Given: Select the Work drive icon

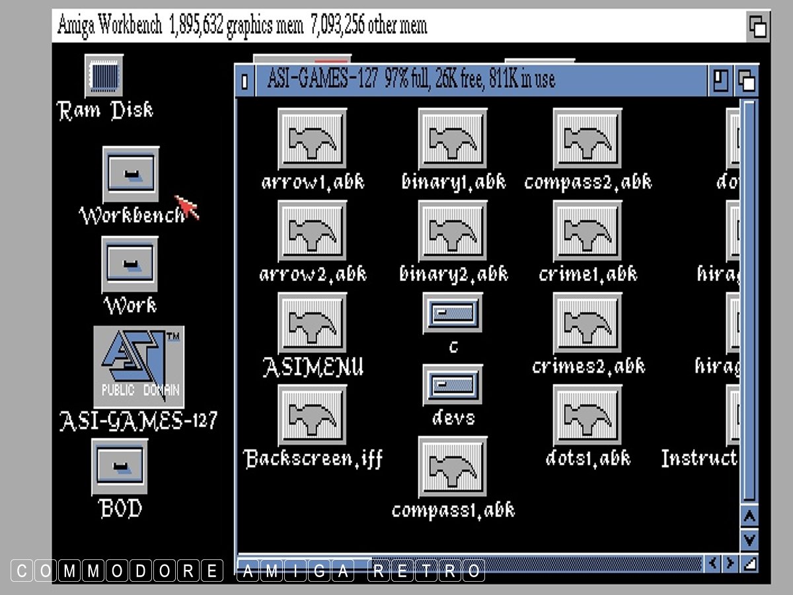Looking at the screenshot, I should click(x=130, y=264).
